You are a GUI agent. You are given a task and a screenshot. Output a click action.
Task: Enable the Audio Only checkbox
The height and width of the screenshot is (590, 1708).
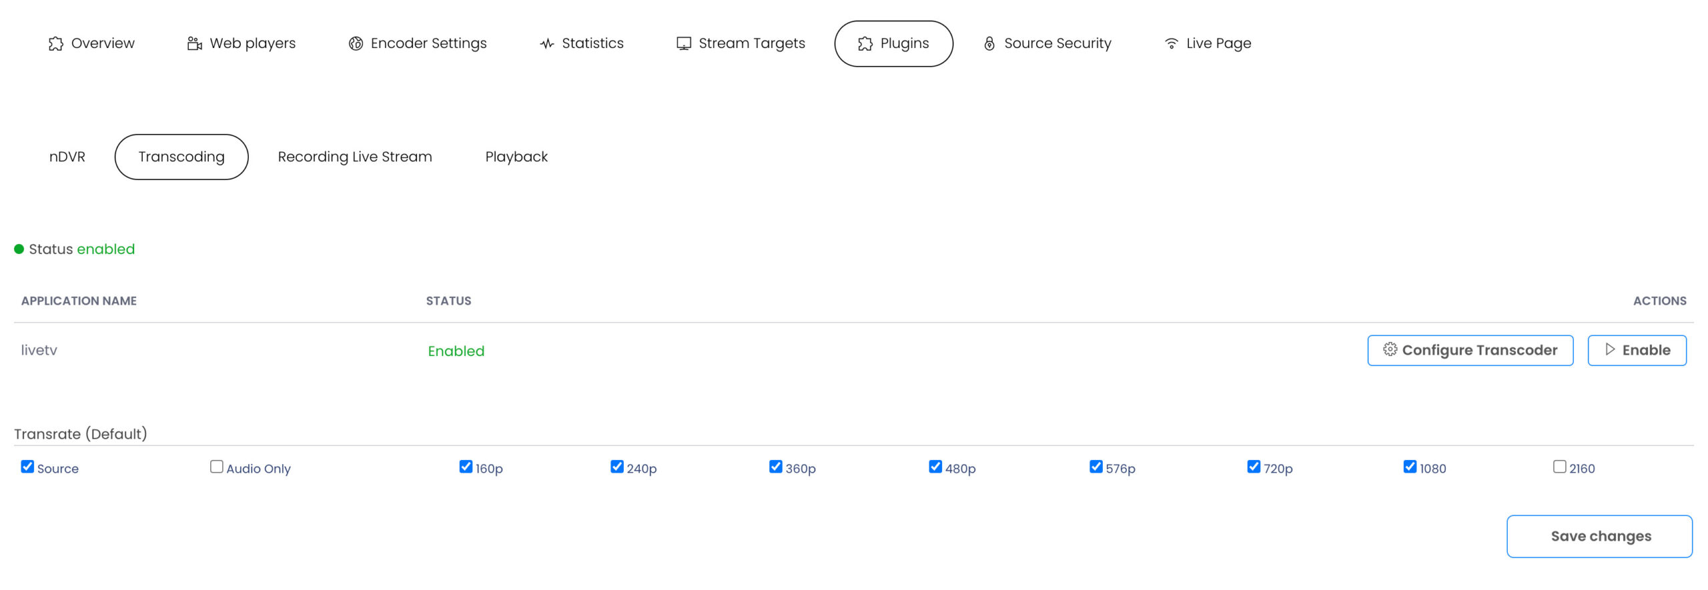(217, 467)
